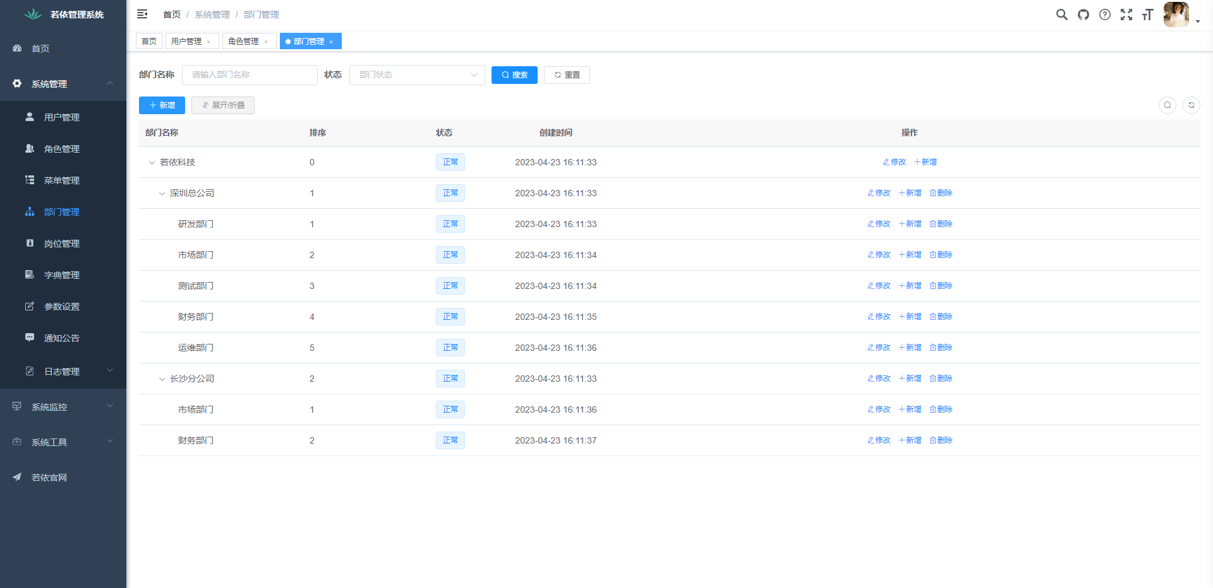This screenshot has width=1213, height=588.
Task: Open 岗位管理 in the sidebar
Action: coord(63,244)
